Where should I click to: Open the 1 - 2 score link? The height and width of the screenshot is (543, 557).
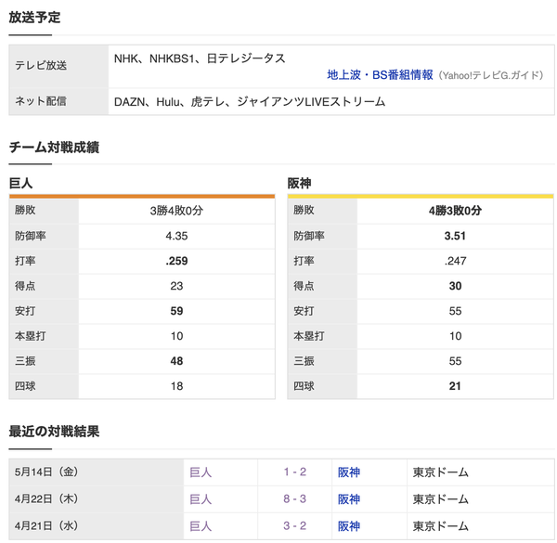pos(294,472)
